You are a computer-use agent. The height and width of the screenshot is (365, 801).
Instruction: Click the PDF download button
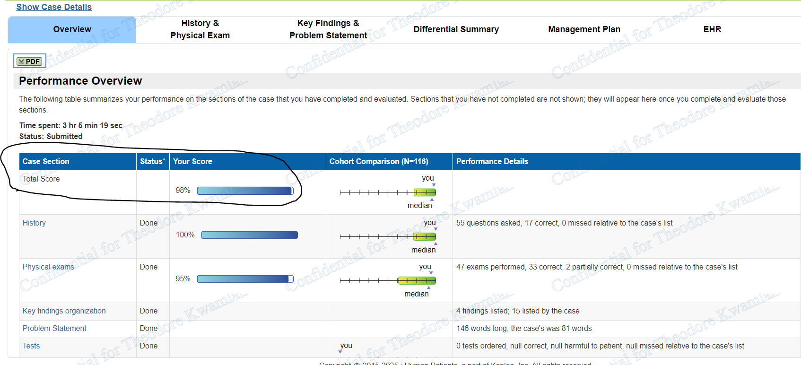click(x=29, y=61)
